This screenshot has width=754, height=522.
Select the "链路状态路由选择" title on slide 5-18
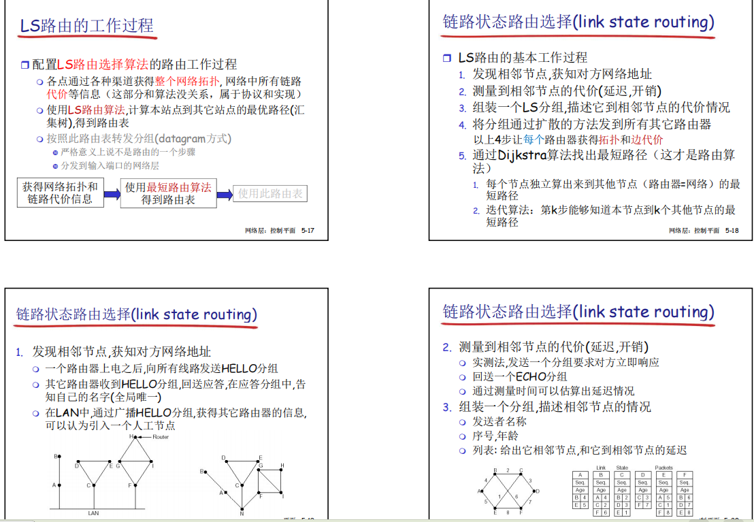tap(578, 22)
